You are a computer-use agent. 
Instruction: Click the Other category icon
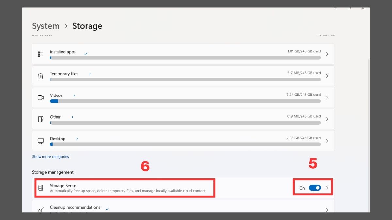click(41, 119)
